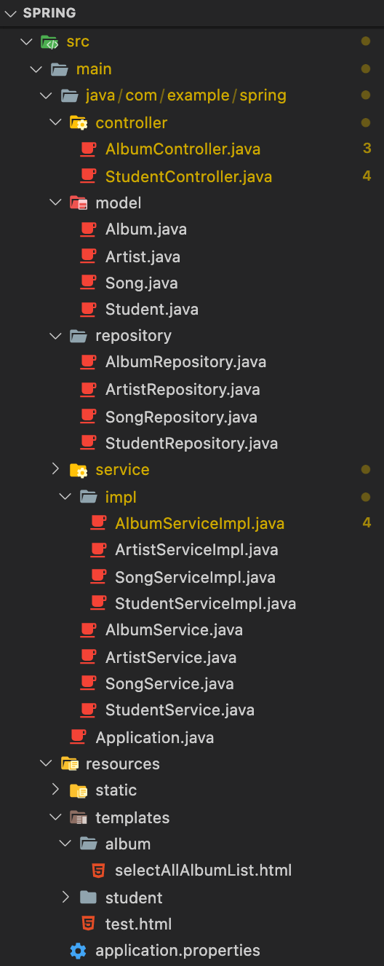
Task: Click the Java icon beside Song.java
Action: (x=88, y=283)
